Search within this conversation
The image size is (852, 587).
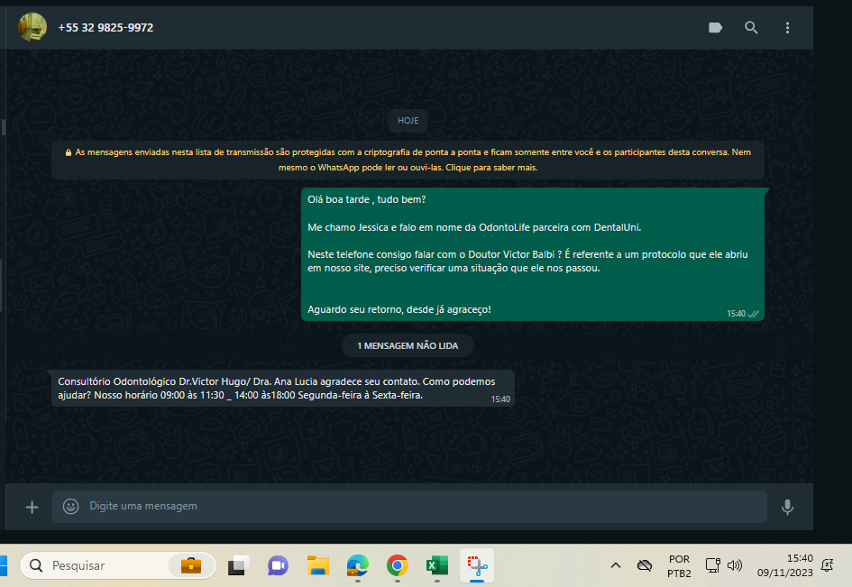(751, 28)
